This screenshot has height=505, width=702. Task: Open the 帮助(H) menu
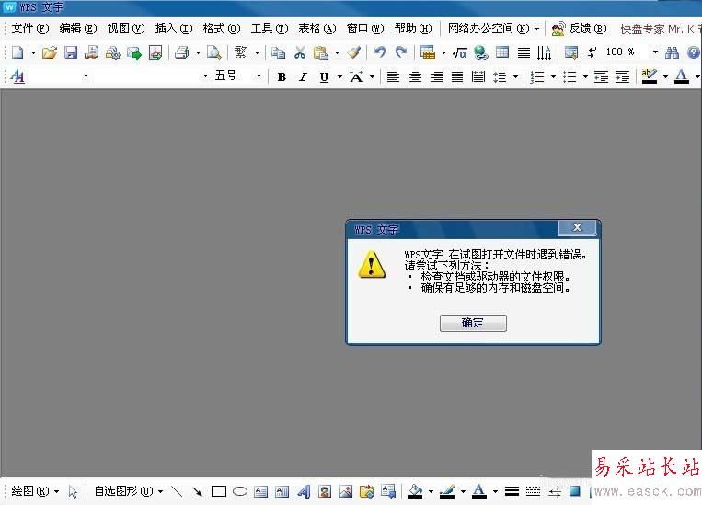413,29
